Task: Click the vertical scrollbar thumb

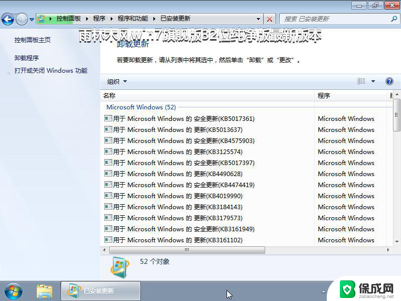Action: coord(396,115)
